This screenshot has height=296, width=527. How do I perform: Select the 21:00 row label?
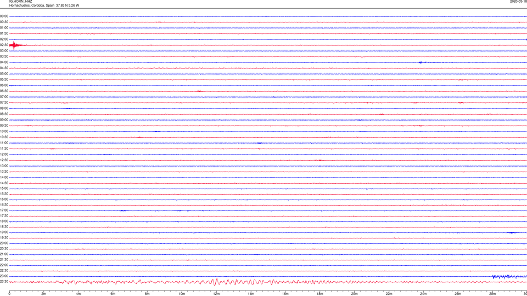[x=4, y=254]
